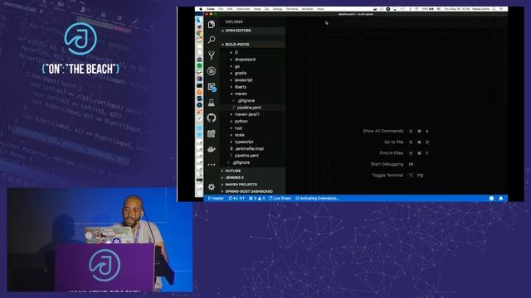Start Live Share from status bar
The height and width of the screenshot is (298, 531).
pyautogui.click(x=280, y=199)
